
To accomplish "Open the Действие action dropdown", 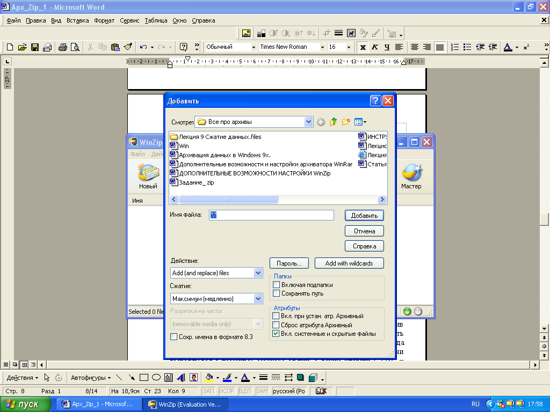I will (258, 273).
